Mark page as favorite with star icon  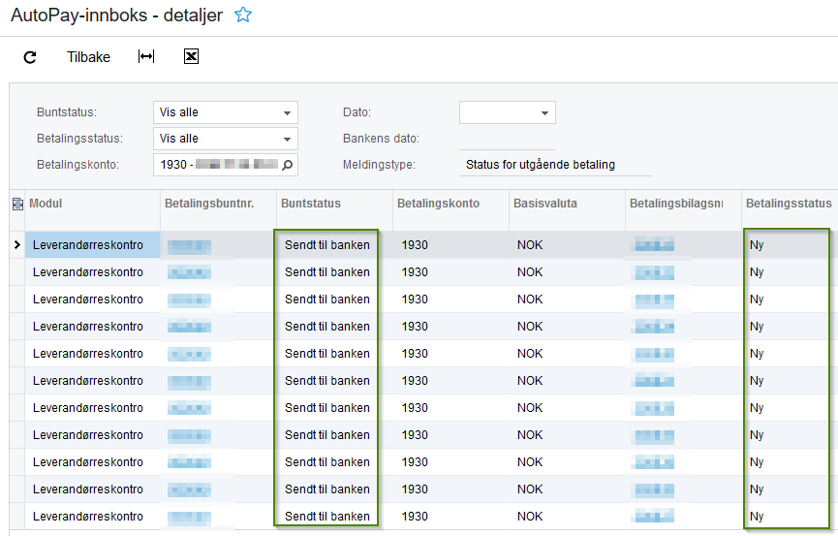pyautogui.click(x=243, y=15)
